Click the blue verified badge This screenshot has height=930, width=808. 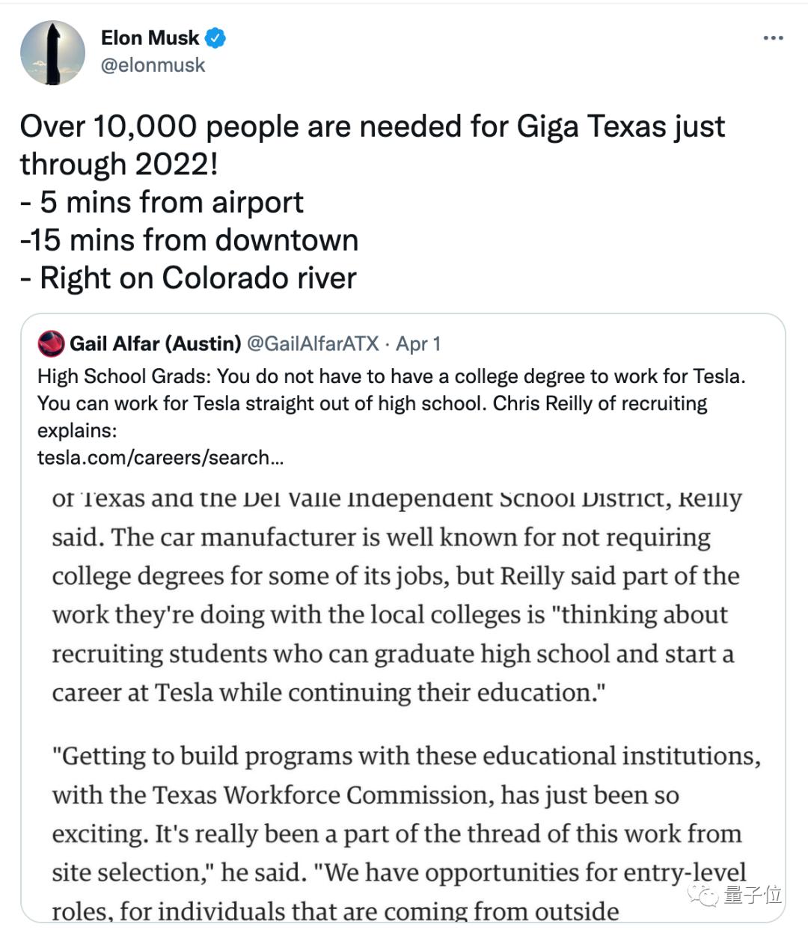[x=215, y=37]
